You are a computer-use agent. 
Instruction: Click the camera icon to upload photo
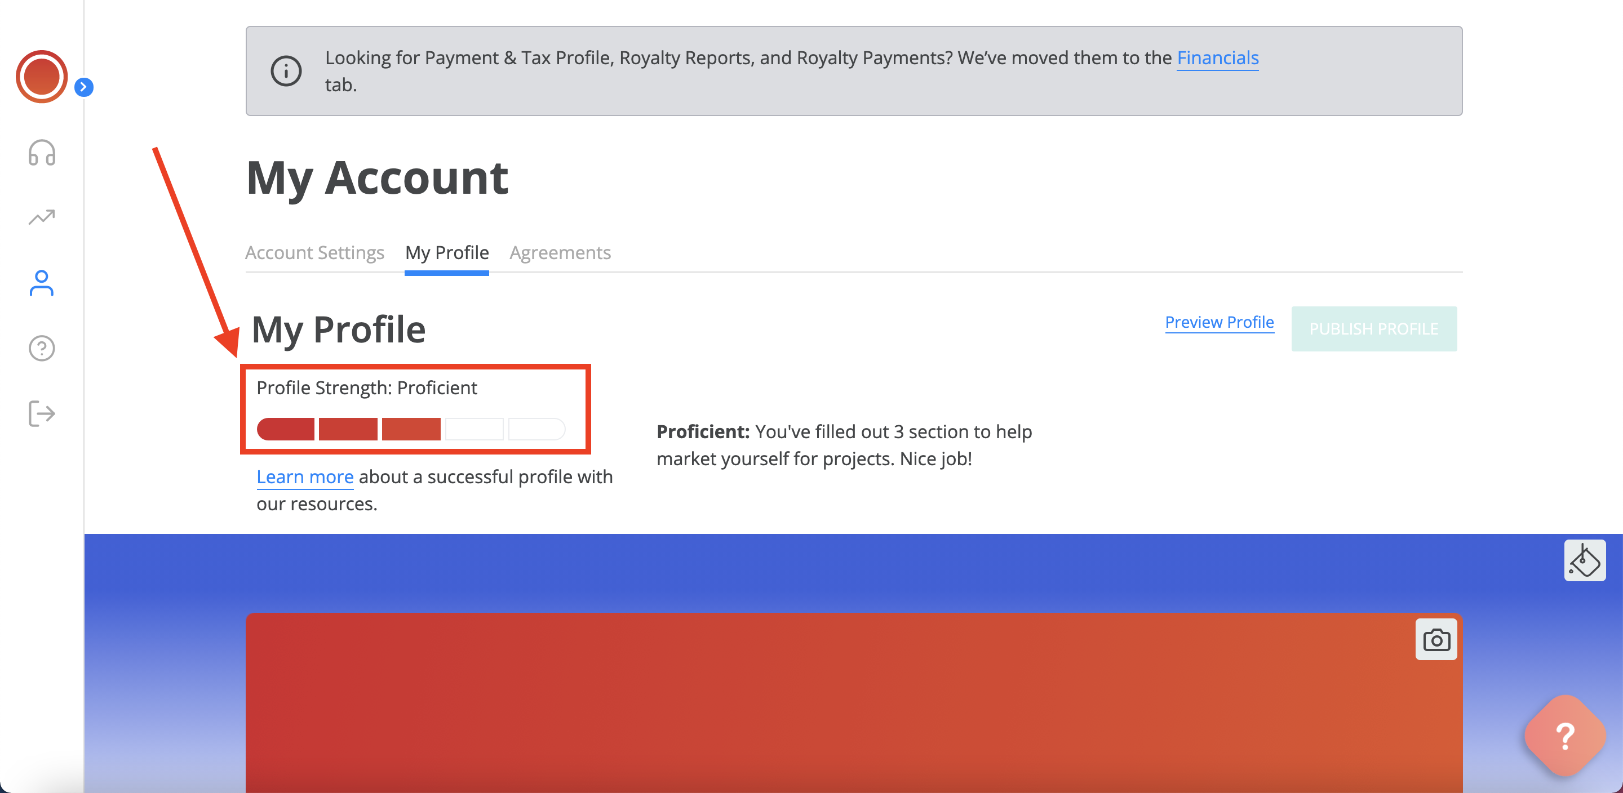pyautogui.click(x=1436, y=640)
